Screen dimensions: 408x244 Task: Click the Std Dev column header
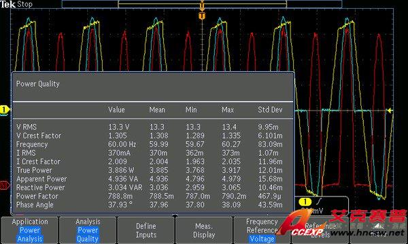pos(270,110)
